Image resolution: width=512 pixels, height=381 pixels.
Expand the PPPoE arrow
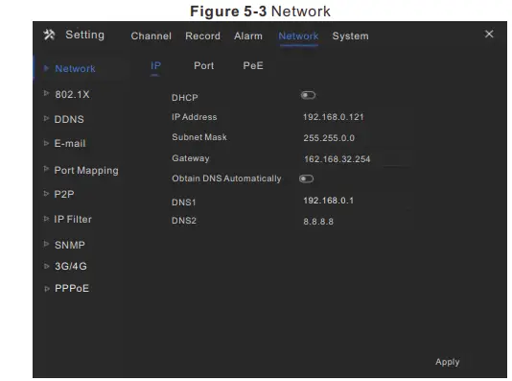(47, 289)
